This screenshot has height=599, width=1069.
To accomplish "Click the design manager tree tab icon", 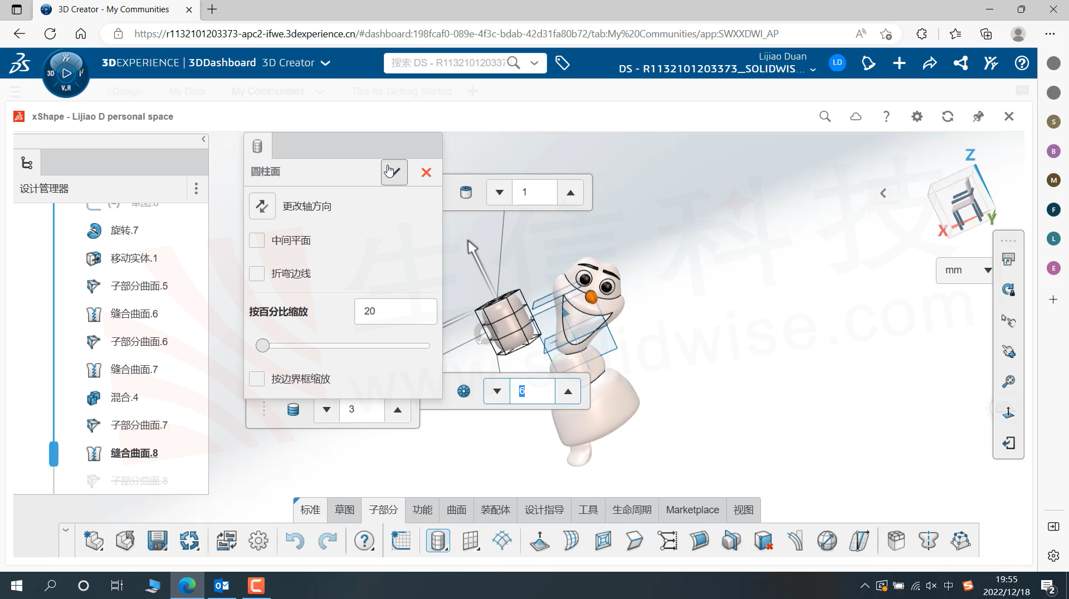I will (x=27, y=163).
